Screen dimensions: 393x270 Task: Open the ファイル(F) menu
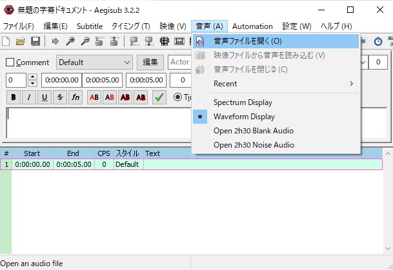tap(19, 26)
